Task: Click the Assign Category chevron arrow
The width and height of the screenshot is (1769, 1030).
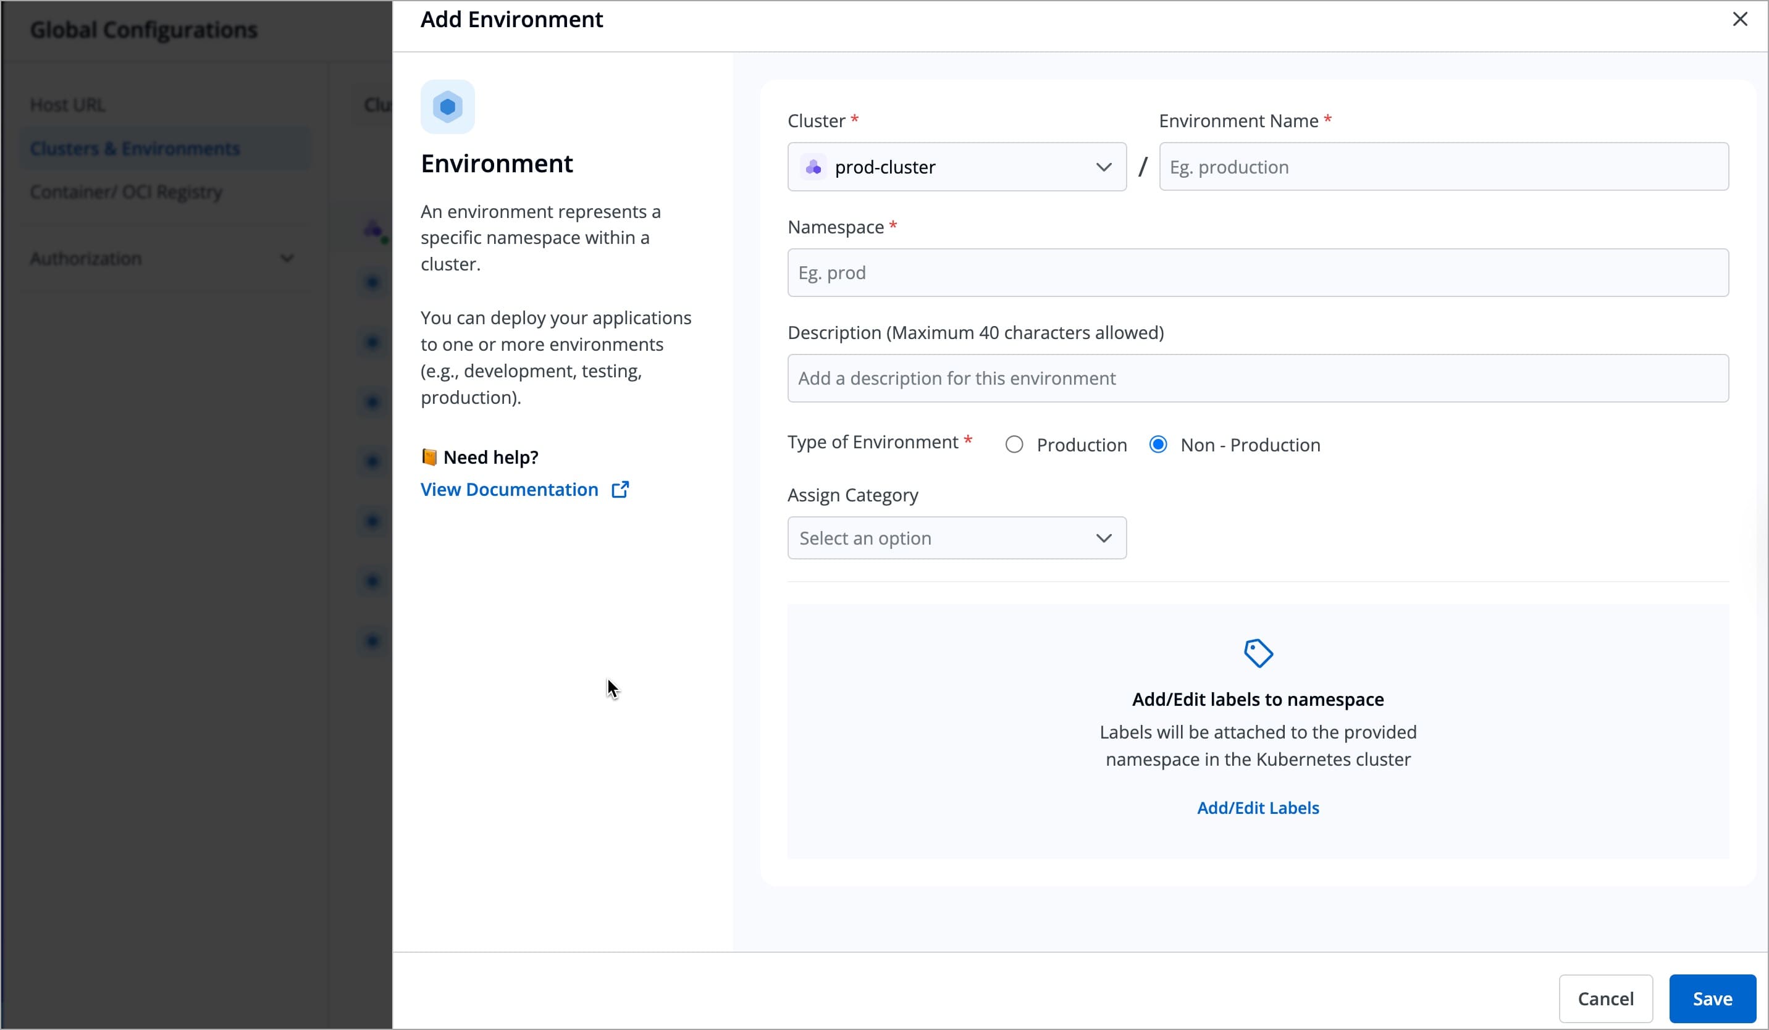Action: pyautogui.click(x=1103, y=538)
